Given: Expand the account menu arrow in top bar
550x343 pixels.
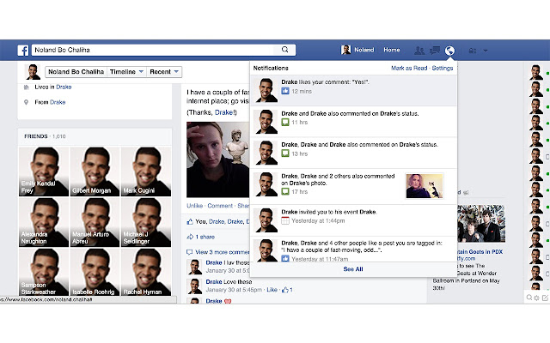Looking at the screenshot, I should pyautogui.click(x=486, y=51).
